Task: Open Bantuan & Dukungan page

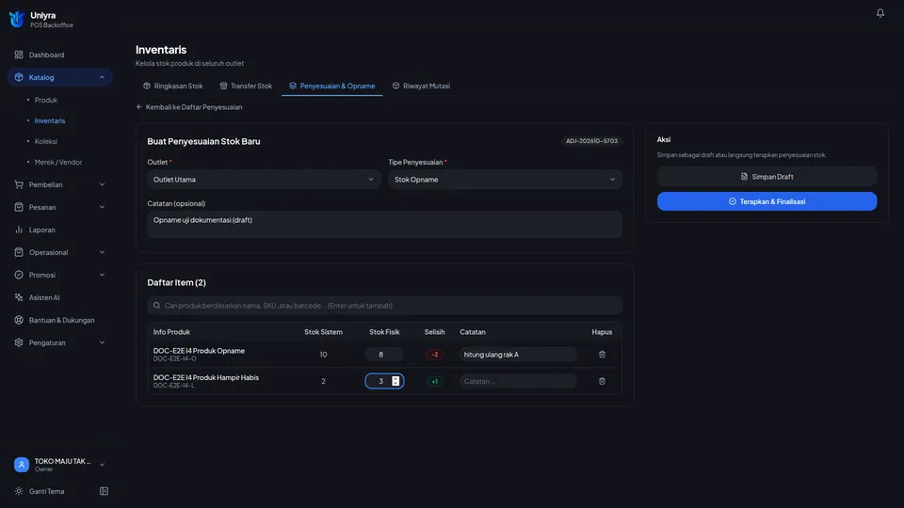Action: click(x=60, y=320)
